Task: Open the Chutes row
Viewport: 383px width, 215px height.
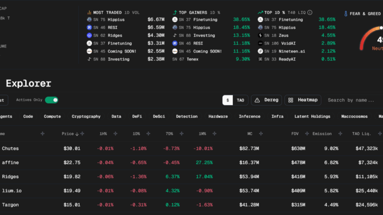Action: coord(191,149)
